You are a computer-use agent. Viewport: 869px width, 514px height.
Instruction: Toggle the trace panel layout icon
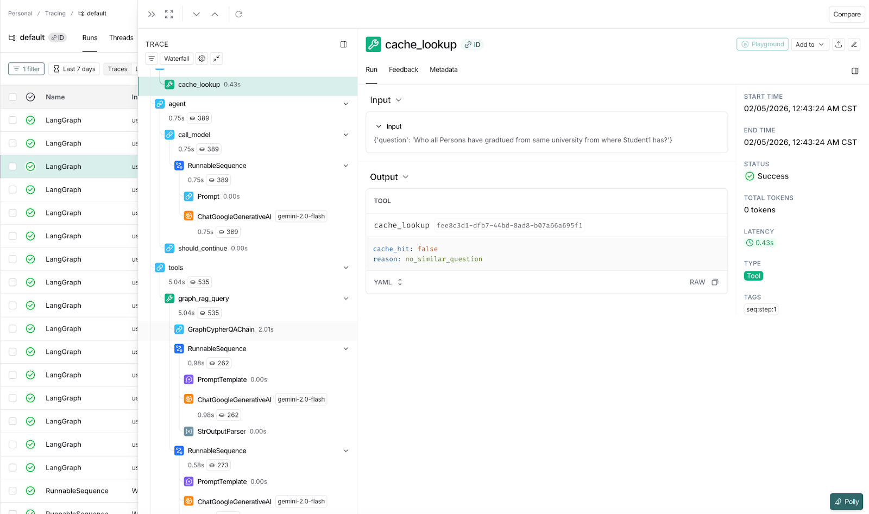pyautogui.click(x=343, y=45)
